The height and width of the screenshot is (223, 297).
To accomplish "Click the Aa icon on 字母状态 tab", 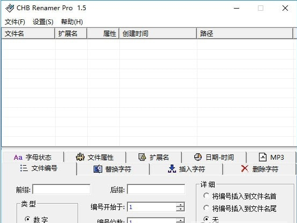I will tap(18, 158).
